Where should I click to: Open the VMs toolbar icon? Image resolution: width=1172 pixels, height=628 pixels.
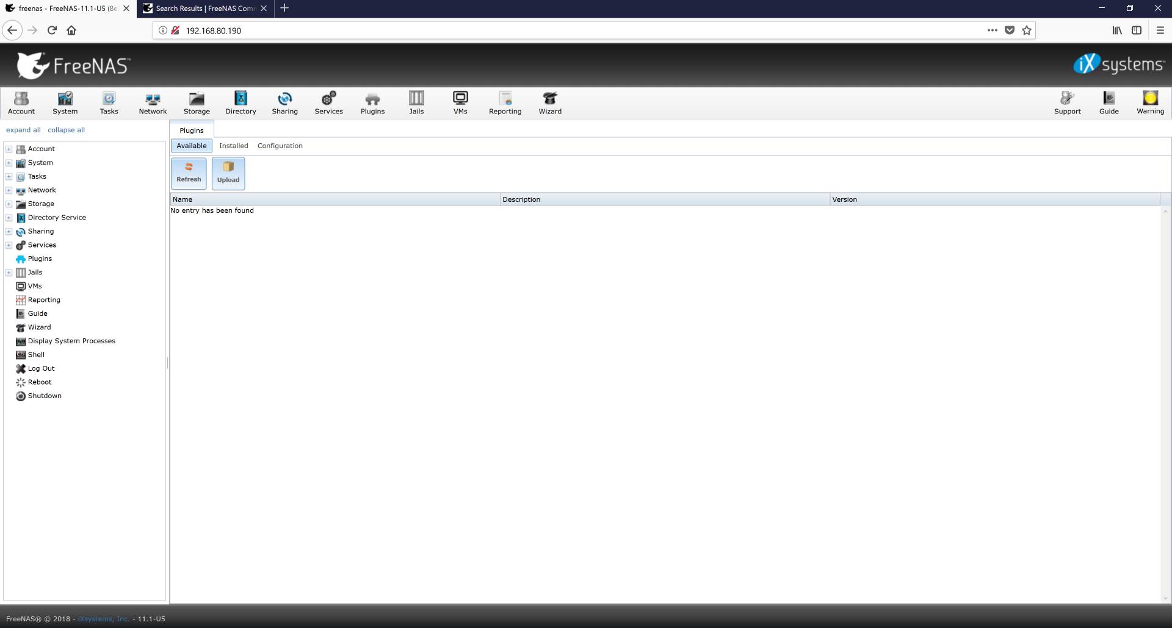(460, 103)
